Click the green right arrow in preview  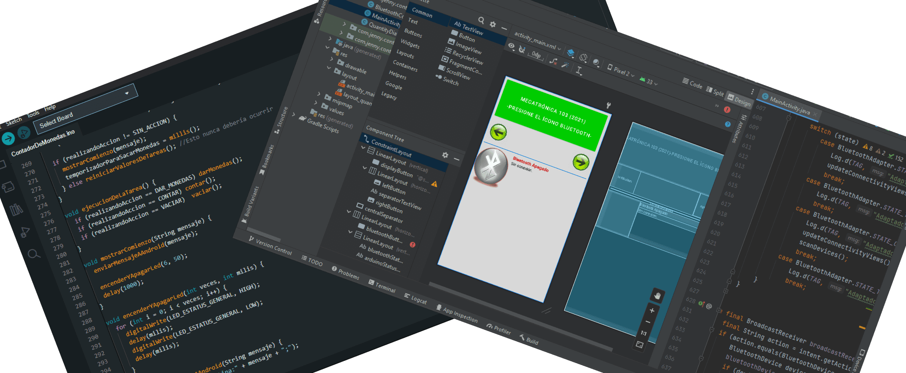point(581,162)
